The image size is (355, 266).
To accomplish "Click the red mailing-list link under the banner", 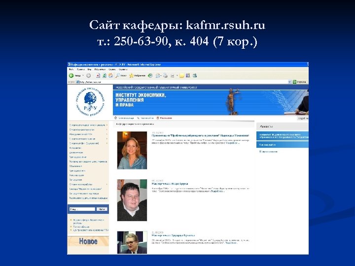I will coord(166,118).
